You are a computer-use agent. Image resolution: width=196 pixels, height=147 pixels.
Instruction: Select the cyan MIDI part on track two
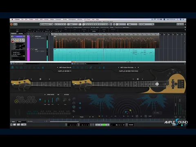click(x=104, y=55)
